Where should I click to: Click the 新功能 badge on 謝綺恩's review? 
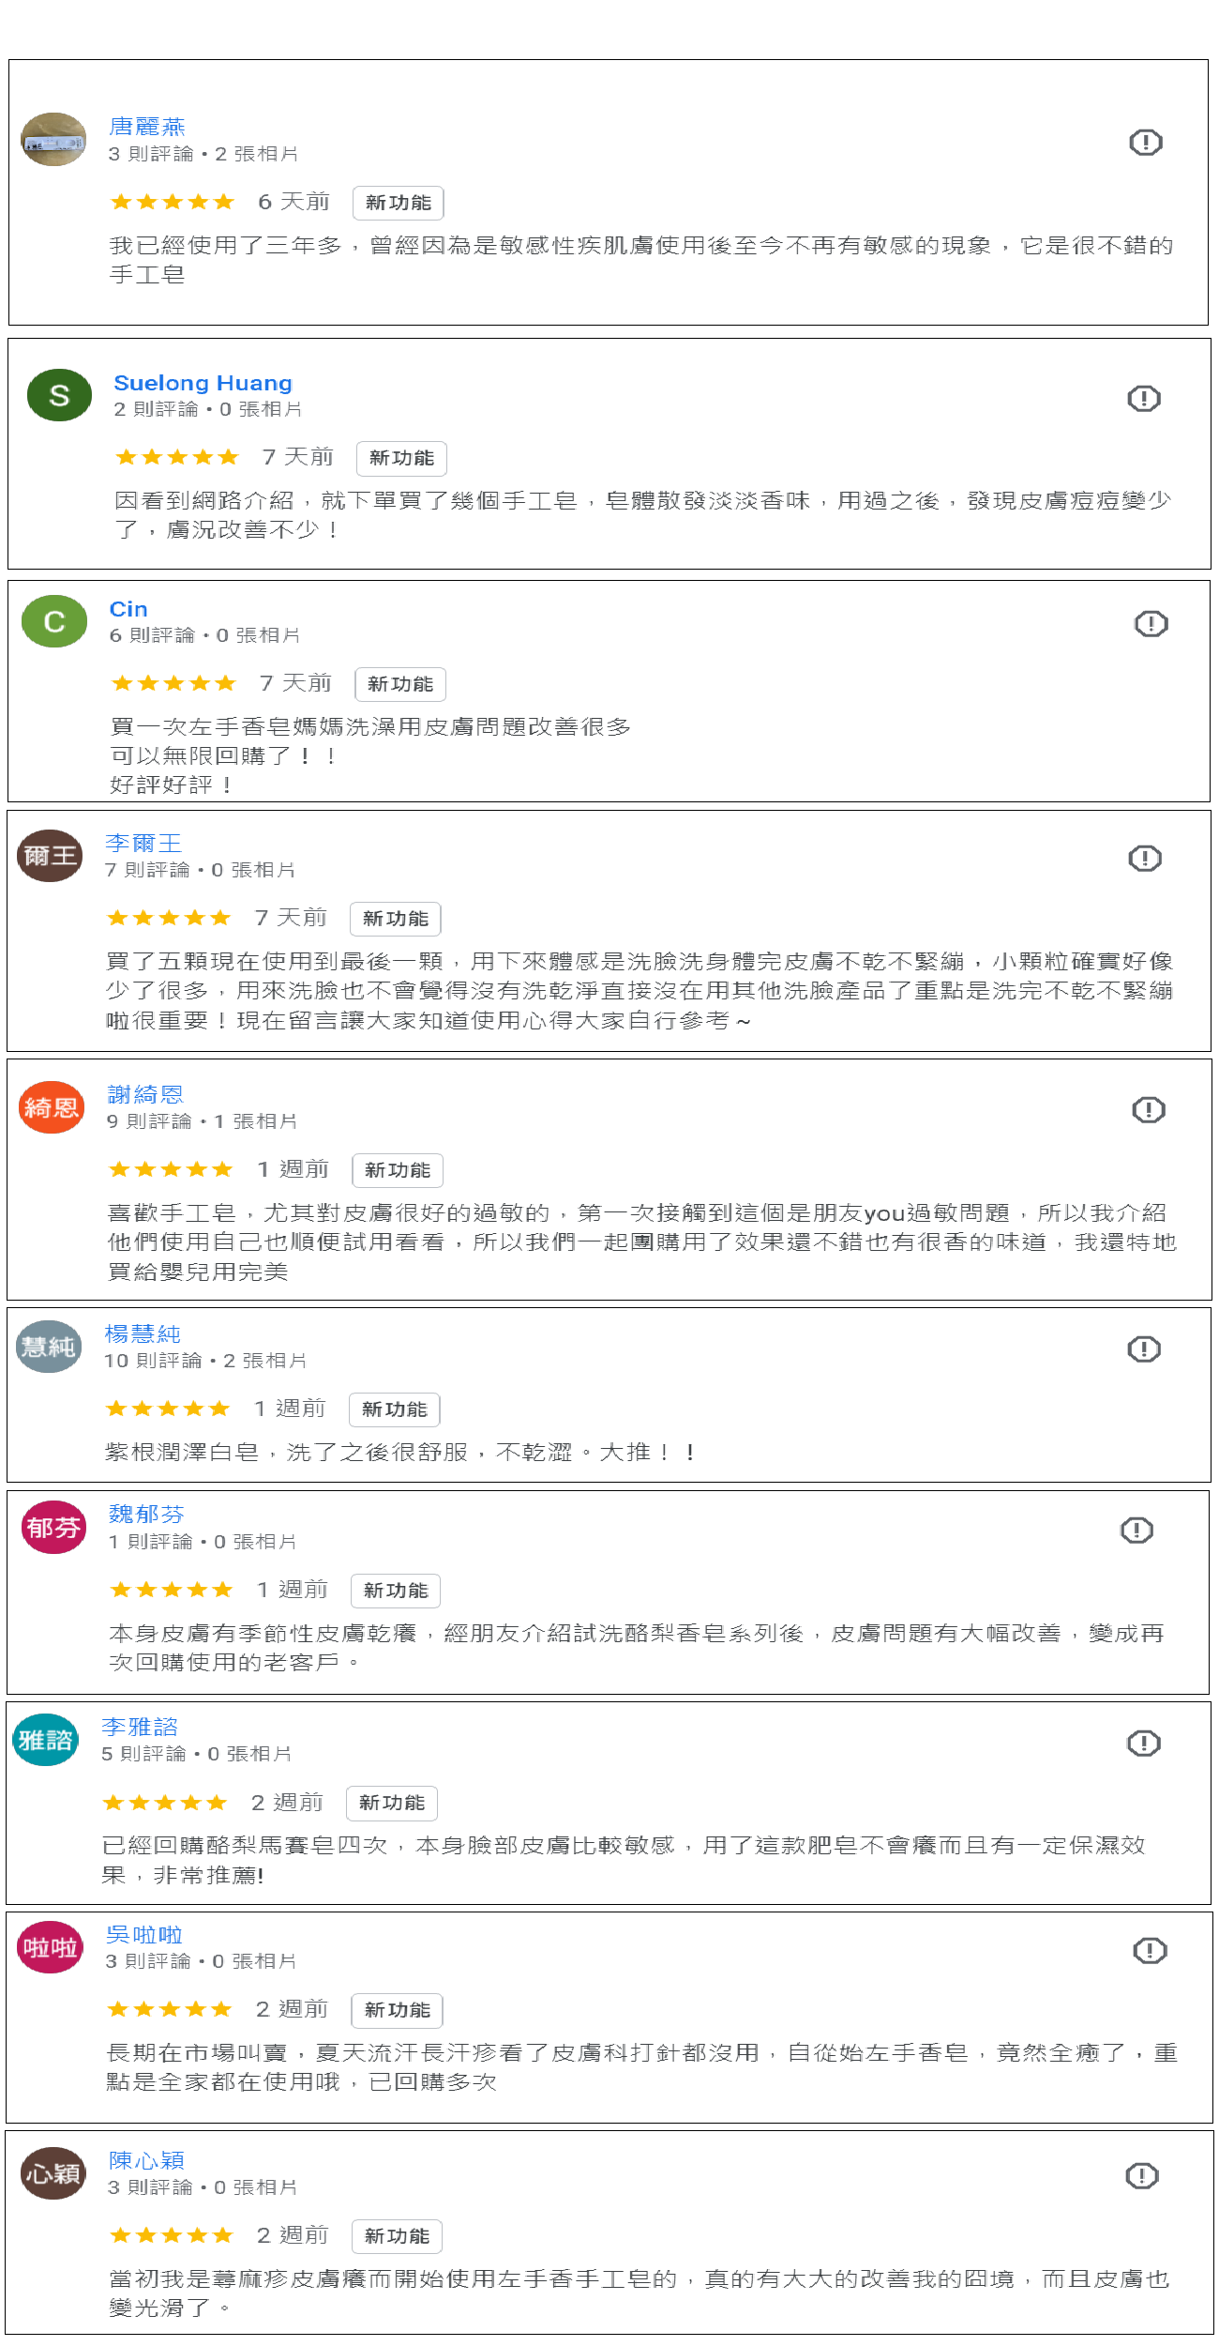pyautogui.click(x=398, y=1170)
